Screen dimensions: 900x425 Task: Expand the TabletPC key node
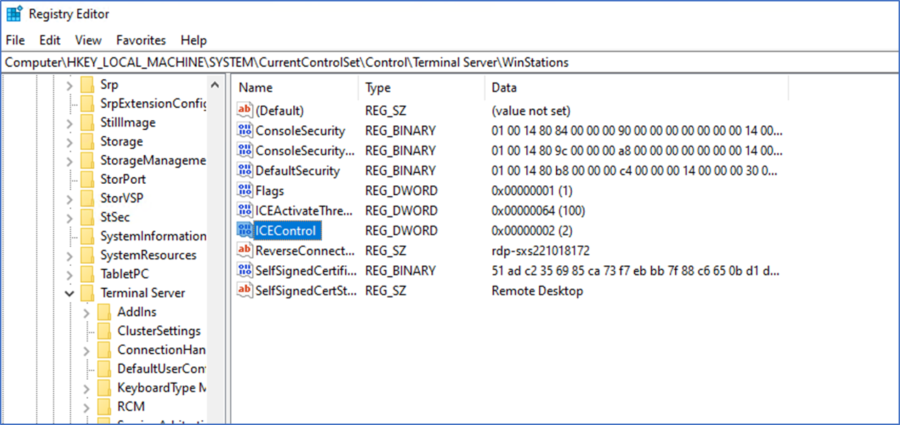69,274
